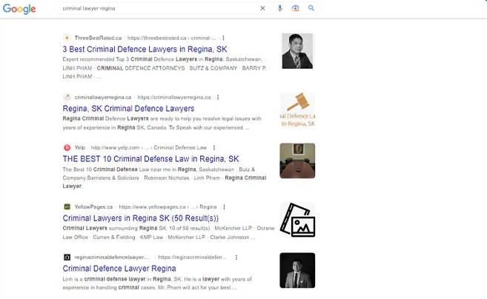Open three-dot menu for ThreeBestRated result

click(223, 38)
